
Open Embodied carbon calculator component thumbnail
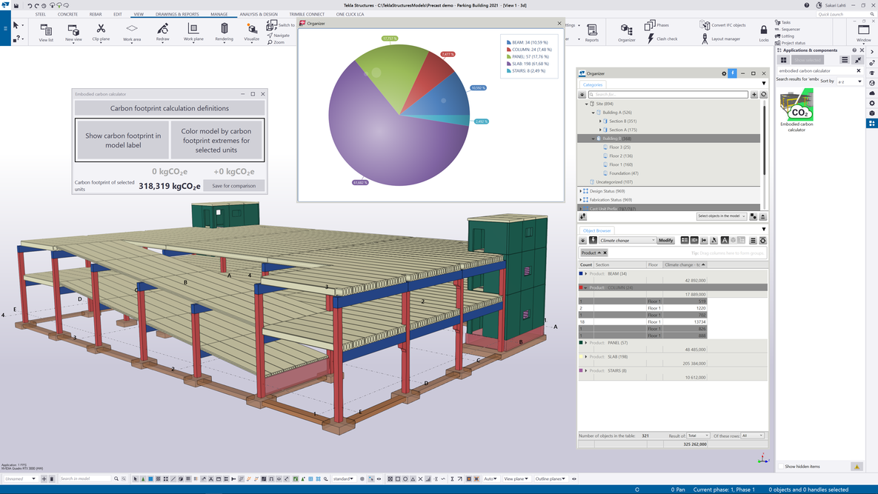(796, 106)
